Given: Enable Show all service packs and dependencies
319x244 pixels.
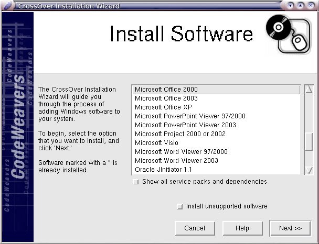Looking at the screenshot, I should tap(136, 182).
